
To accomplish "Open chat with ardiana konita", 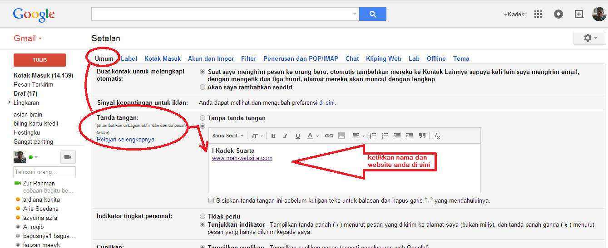I will pos(41,199).
